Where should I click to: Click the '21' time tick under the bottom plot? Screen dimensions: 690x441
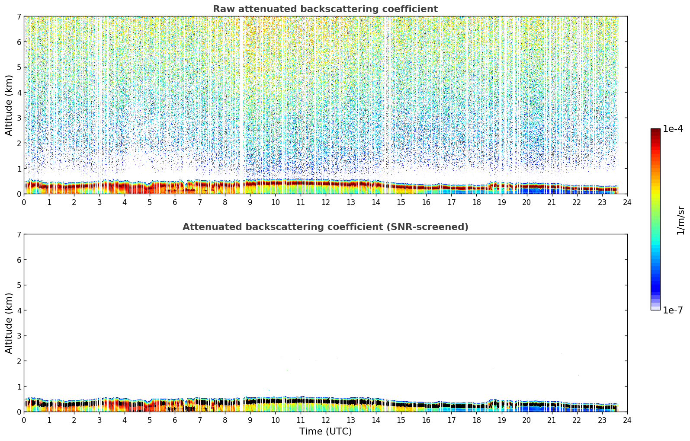(x=552, y=420)
